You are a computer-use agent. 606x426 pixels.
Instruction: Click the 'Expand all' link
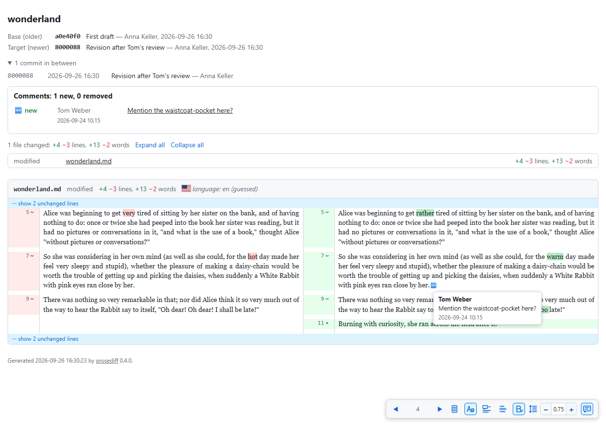click(150, 145)
